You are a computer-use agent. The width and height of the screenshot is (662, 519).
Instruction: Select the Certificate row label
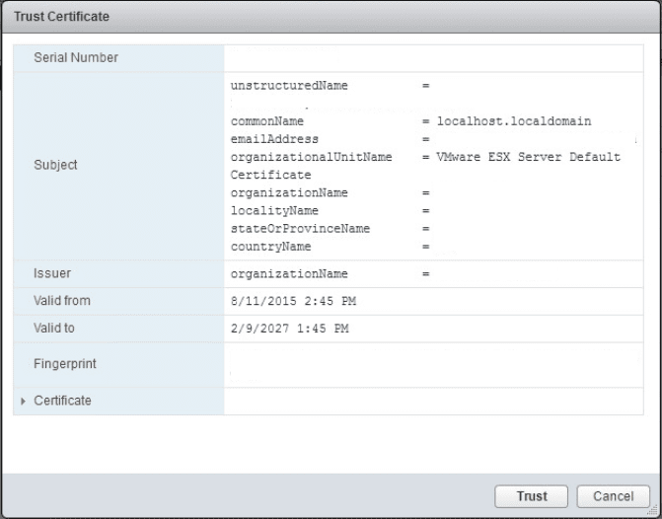coord(62,401)
